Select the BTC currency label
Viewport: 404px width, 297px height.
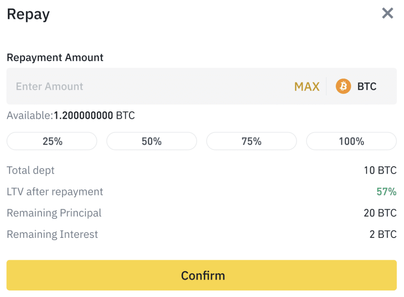pyautogui.click(x=367, y=87)
